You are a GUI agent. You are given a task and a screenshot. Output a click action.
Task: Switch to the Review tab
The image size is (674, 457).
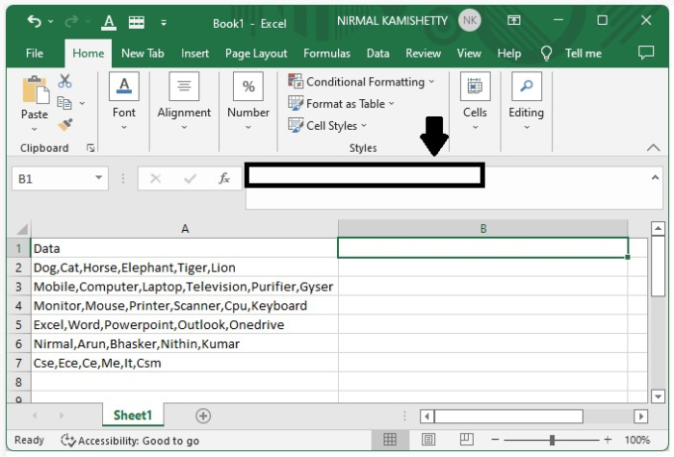[423, 53]
